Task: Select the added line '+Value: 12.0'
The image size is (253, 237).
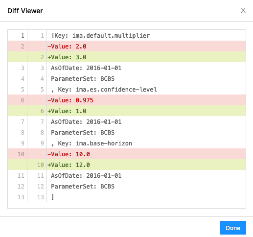Action: (x=127, y=165)
